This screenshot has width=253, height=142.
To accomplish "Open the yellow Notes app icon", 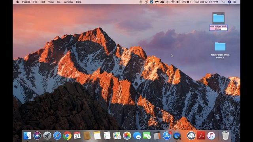I will (x=97, y=136).
